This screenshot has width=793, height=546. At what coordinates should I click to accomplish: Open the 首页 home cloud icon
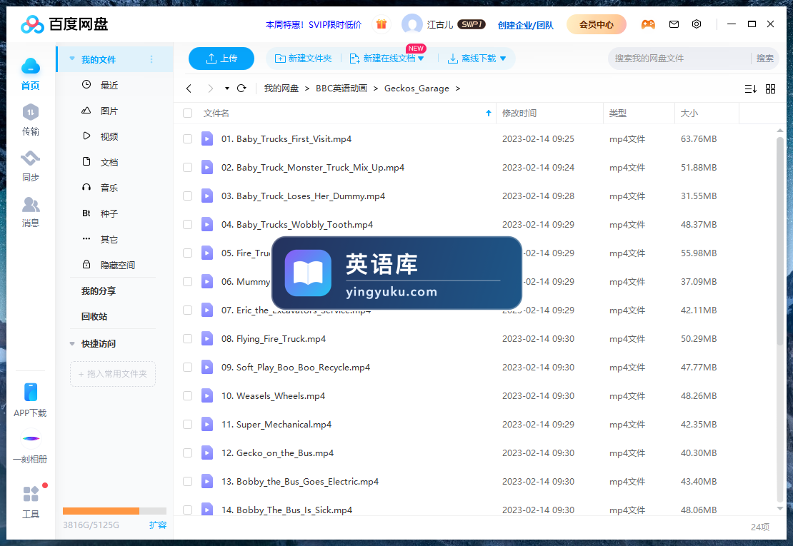(x=30, y=66)
